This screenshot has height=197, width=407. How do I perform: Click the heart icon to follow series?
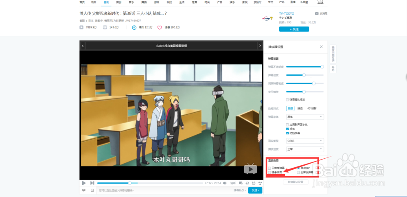(160, 27)
